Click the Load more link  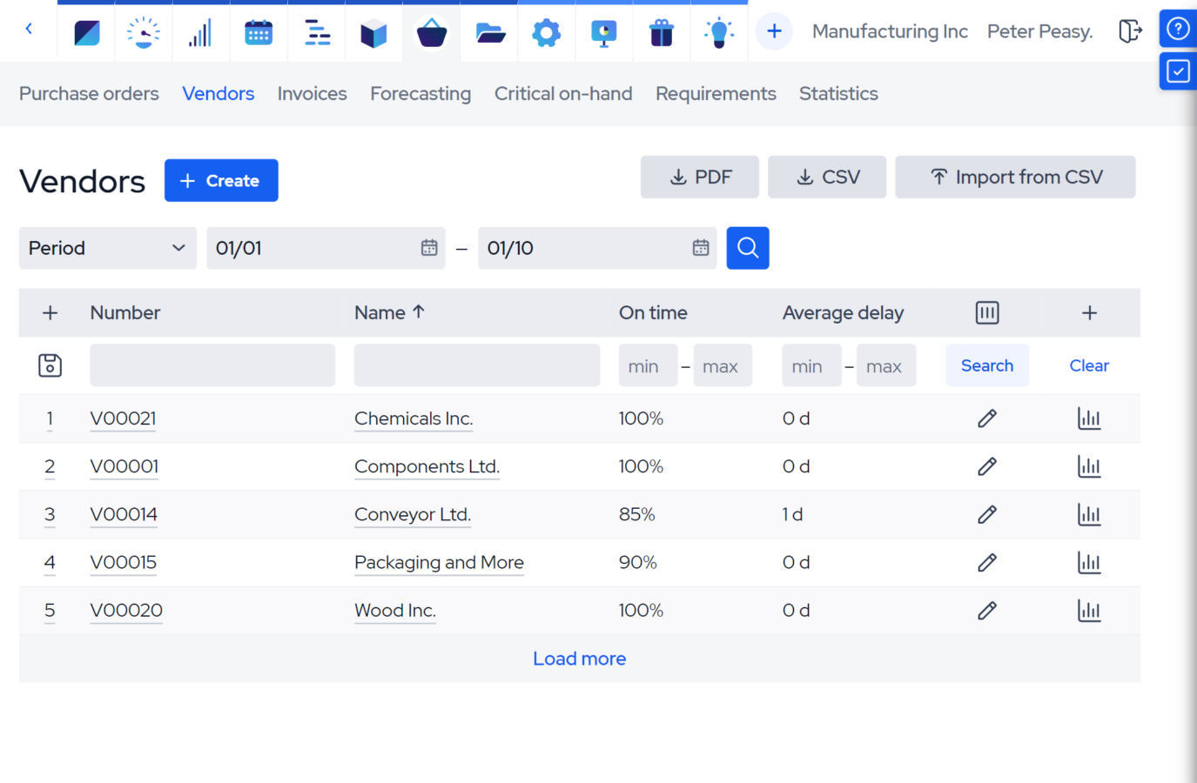point(579,659)
